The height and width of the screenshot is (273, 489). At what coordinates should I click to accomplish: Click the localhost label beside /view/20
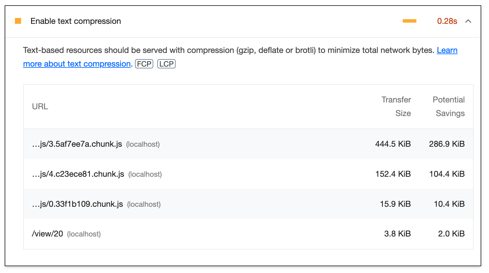84,234
